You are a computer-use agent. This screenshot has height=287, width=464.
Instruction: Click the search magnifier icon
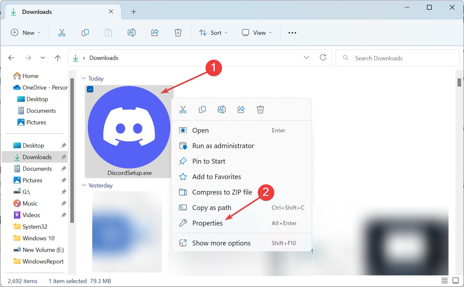346,58
